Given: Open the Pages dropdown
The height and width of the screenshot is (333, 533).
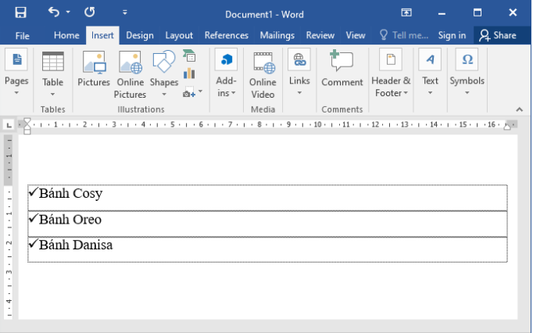Looking at the screenshot, I should click(x=16, y=72).
